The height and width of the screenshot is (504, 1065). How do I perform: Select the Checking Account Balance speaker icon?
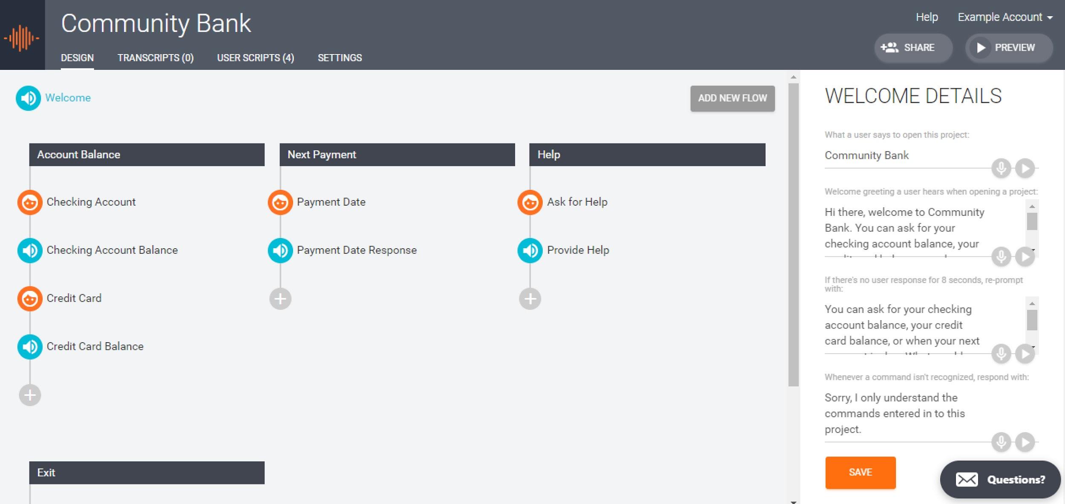click(30, 250)
